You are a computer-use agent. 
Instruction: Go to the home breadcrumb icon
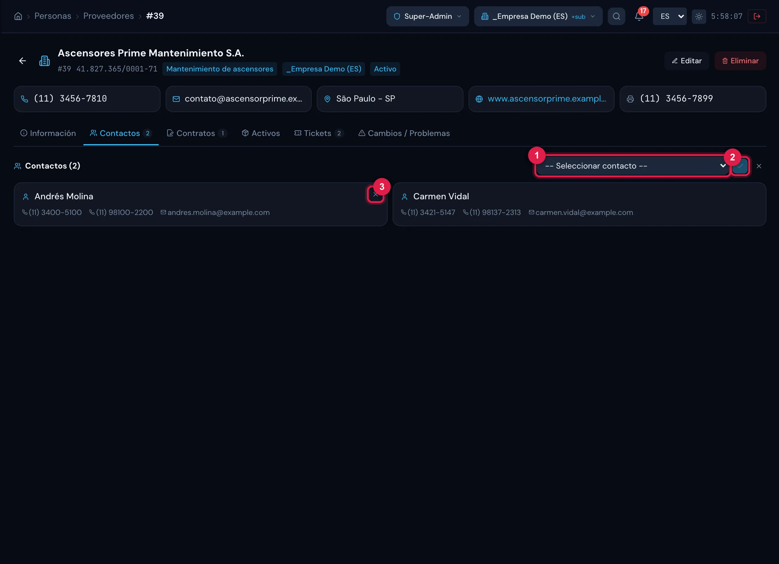pos(18,16)
